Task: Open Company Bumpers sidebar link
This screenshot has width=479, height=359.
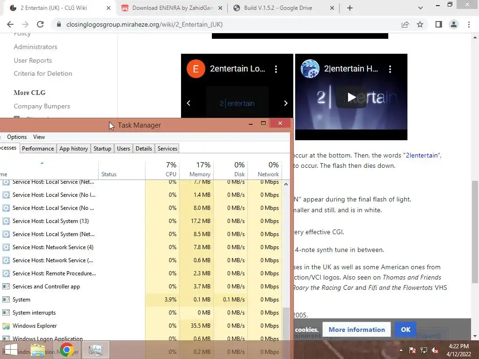Action: [42, 106]
